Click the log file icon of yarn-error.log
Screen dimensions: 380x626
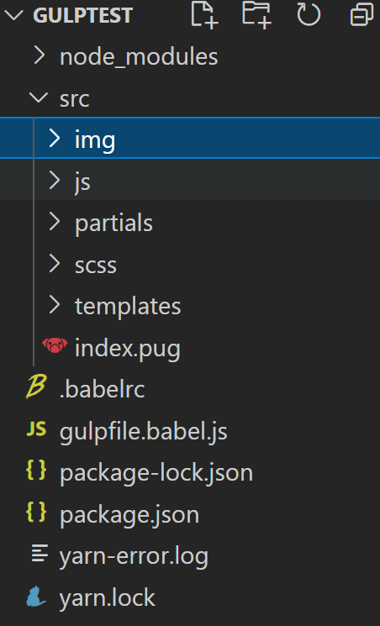(40, 554)
